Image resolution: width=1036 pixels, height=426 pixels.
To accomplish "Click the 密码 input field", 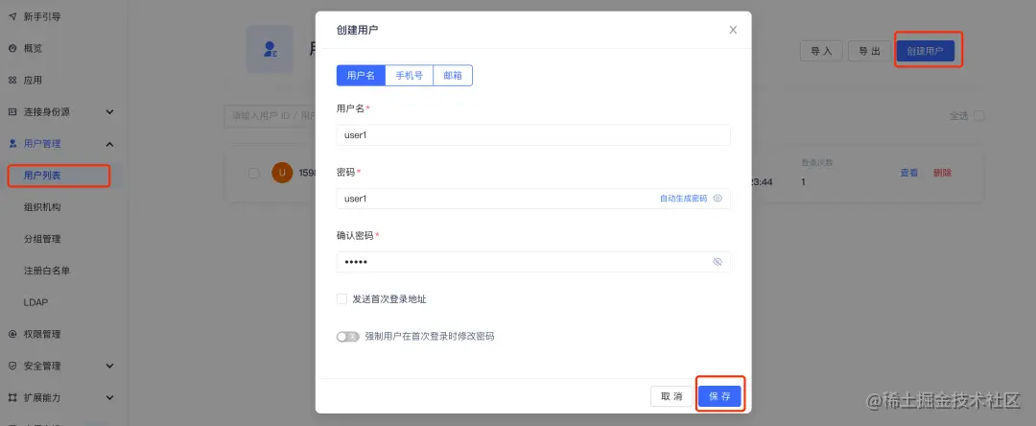I will coord(533,199).
